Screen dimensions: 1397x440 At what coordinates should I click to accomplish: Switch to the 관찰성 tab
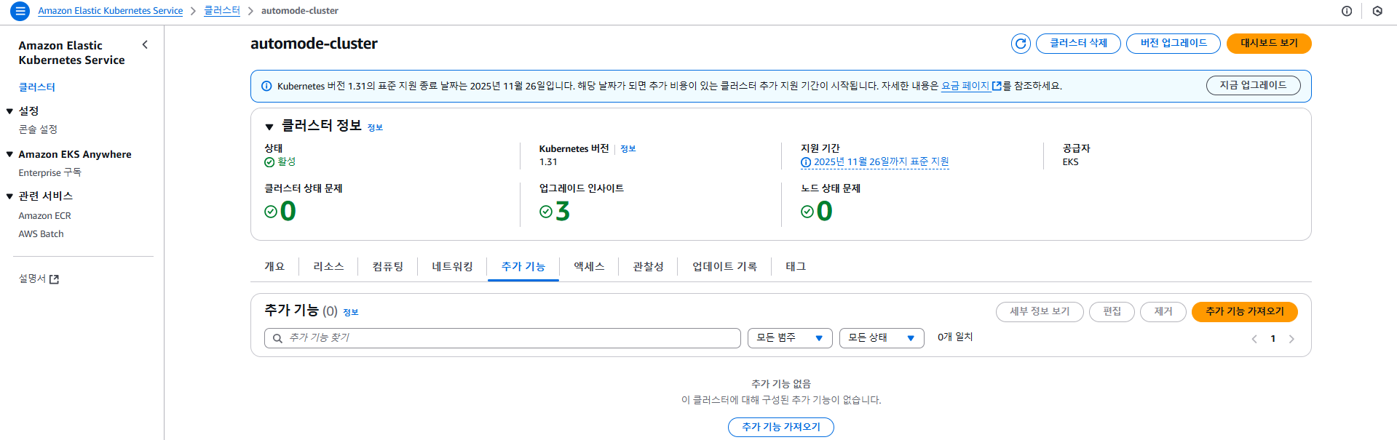pos(648,267)
